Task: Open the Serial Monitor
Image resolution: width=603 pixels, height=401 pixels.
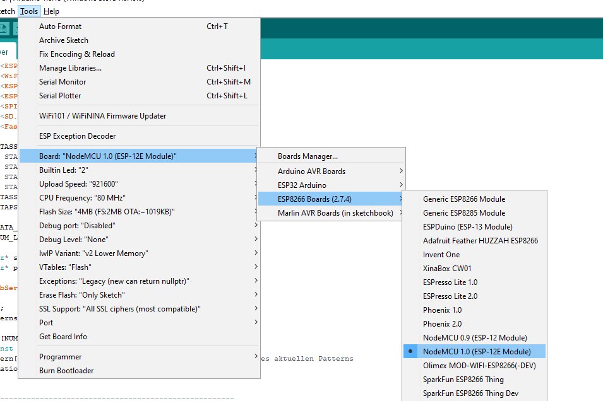Action: [x=62, y=81]
